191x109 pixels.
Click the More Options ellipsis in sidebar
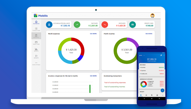(x=36, y=63)
